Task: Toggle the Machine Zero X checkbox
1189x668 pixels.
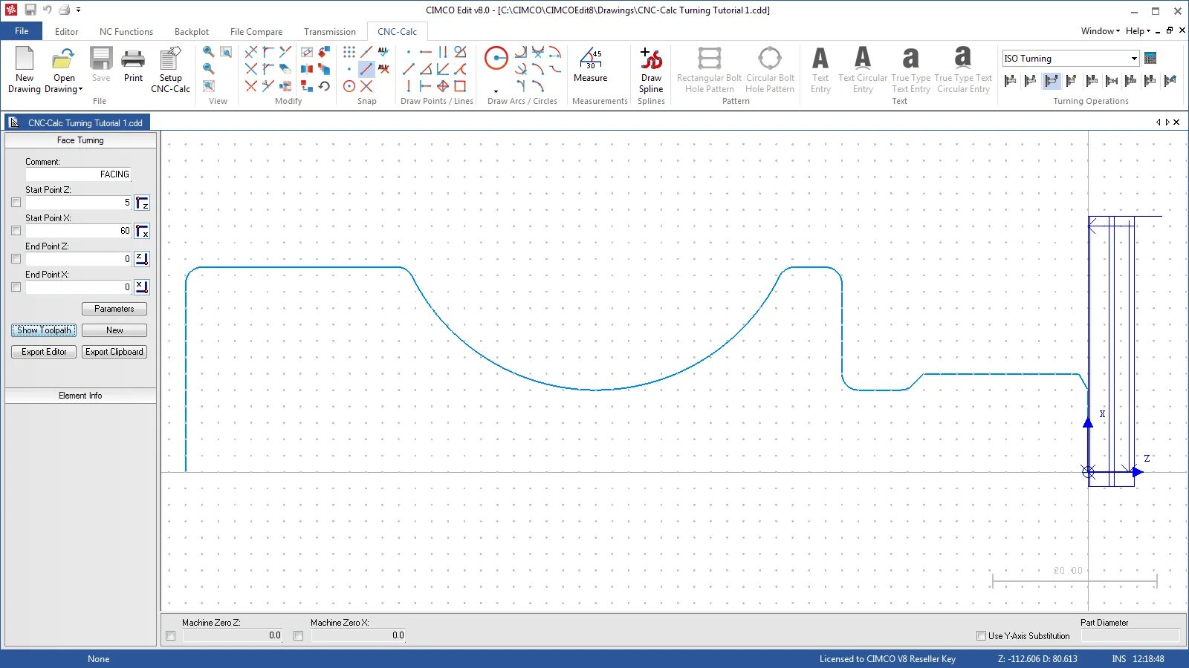Action: click(x=299, y=636)
